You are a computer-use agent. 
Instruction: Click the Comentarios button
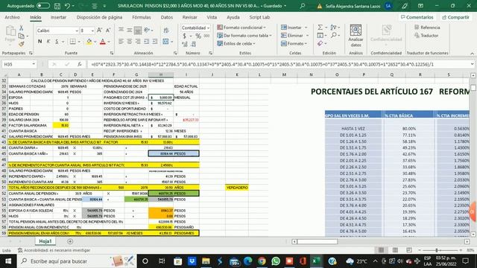point(417,17)
